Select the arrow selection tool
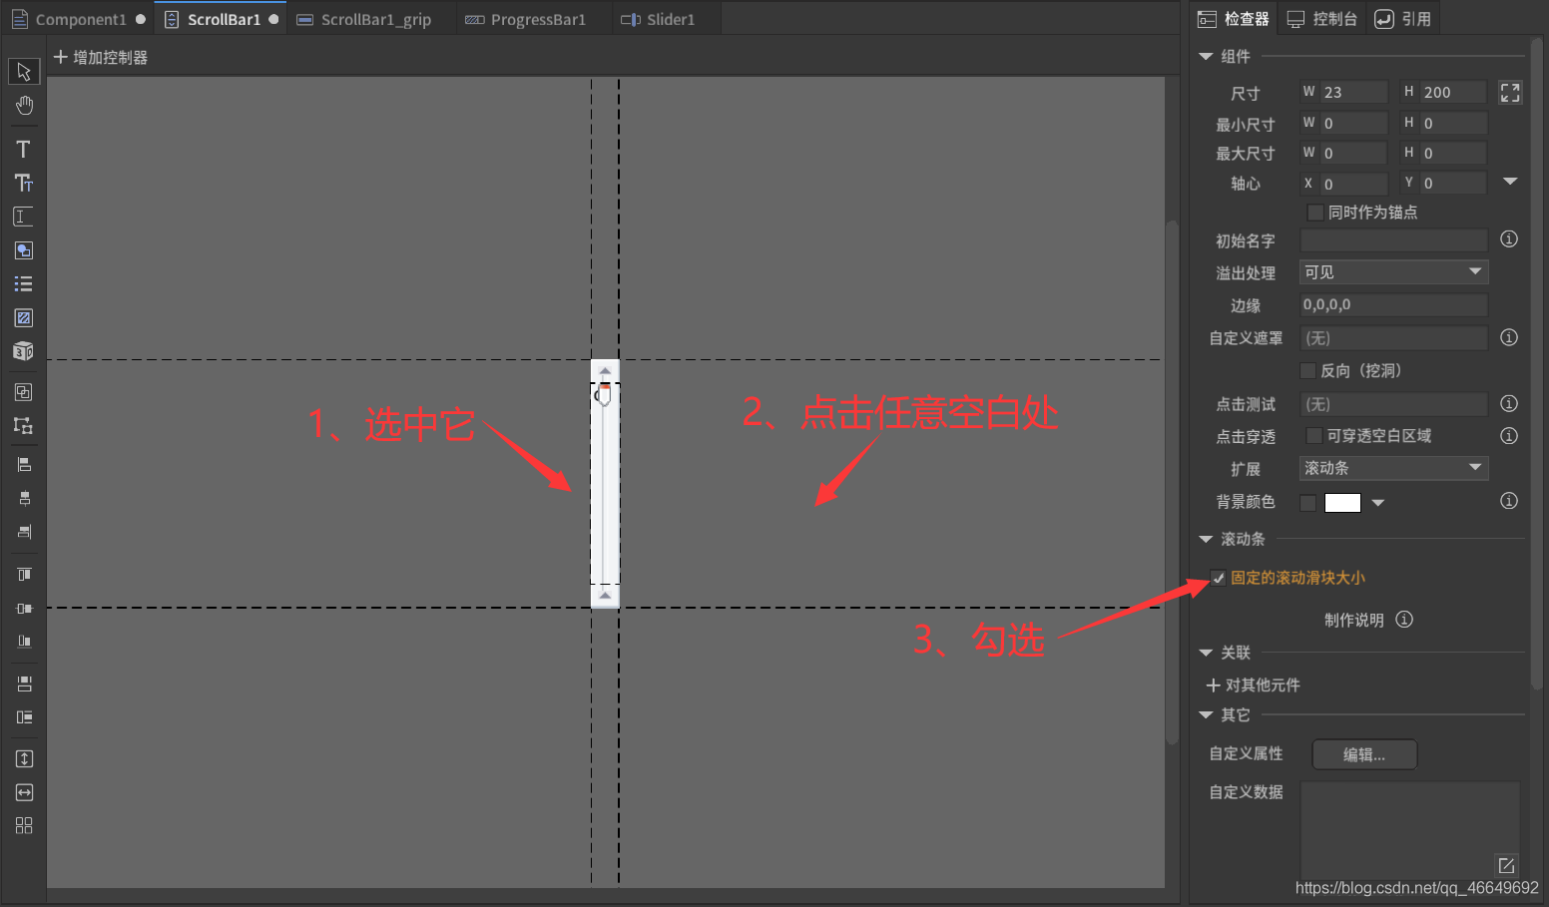 point(24,72)
